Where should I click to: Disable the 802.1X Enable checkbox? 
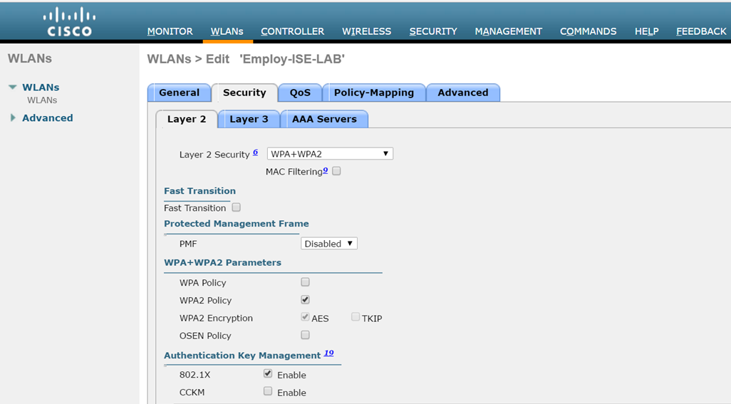tap(268, 373)
